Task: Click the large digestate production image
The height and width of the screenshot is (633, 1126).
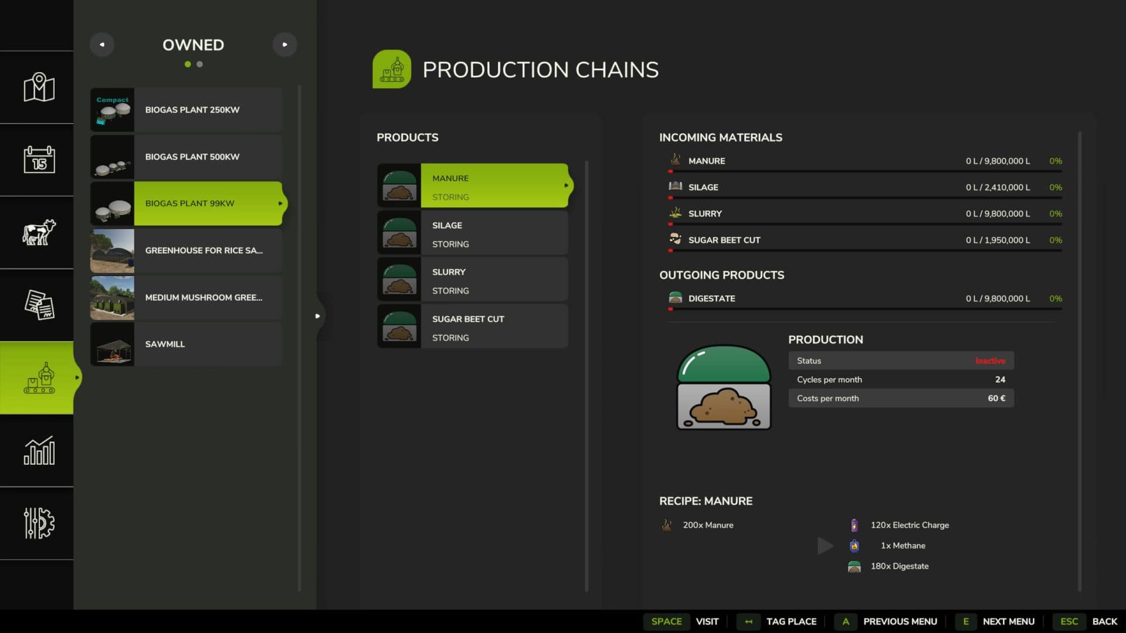Action: tap(724, 387)
